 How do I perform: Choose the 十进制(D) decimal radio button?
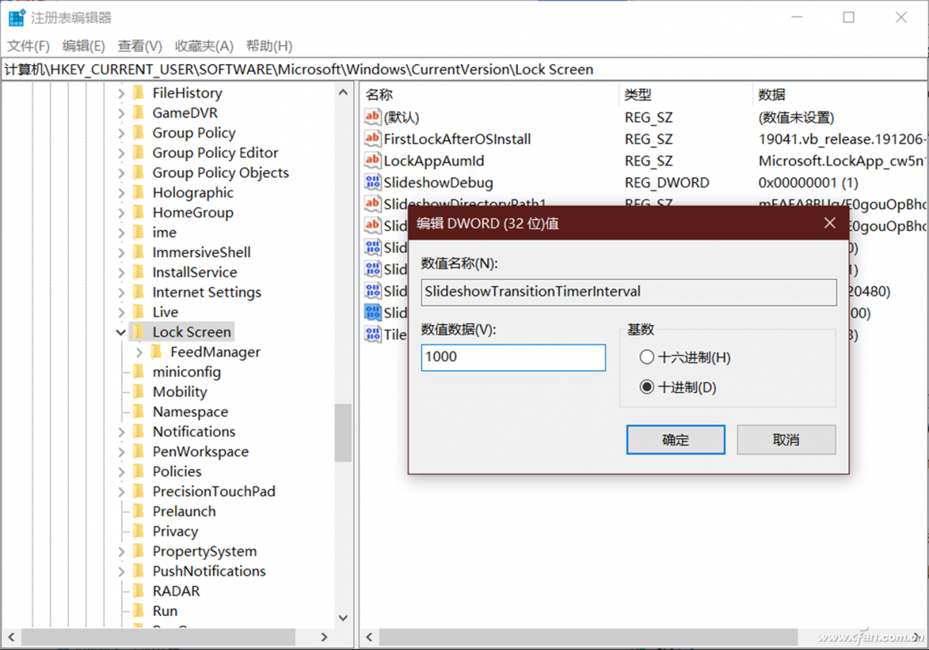[646, 388]
